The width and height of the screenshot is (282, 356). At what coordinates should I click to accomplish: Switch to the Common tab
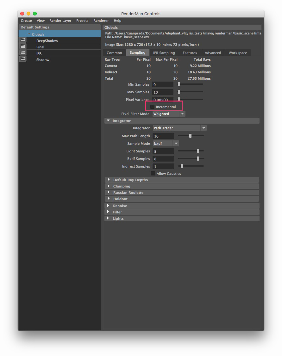[x=114, y=53]
